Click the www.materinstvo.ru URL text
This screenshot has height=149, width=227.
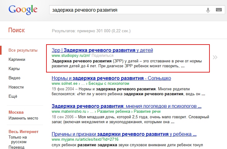click(69, 112)
